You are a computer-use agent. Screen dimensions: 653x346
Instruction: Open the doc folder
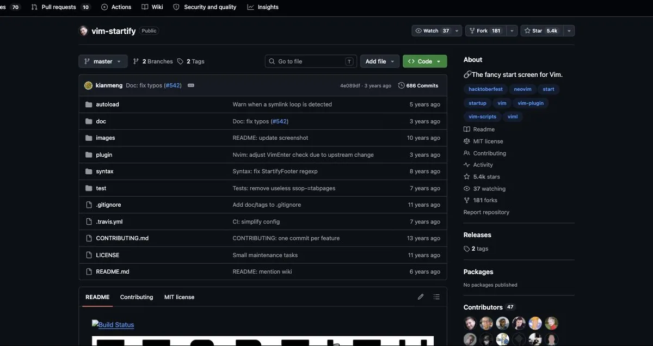tap(101, 121)
